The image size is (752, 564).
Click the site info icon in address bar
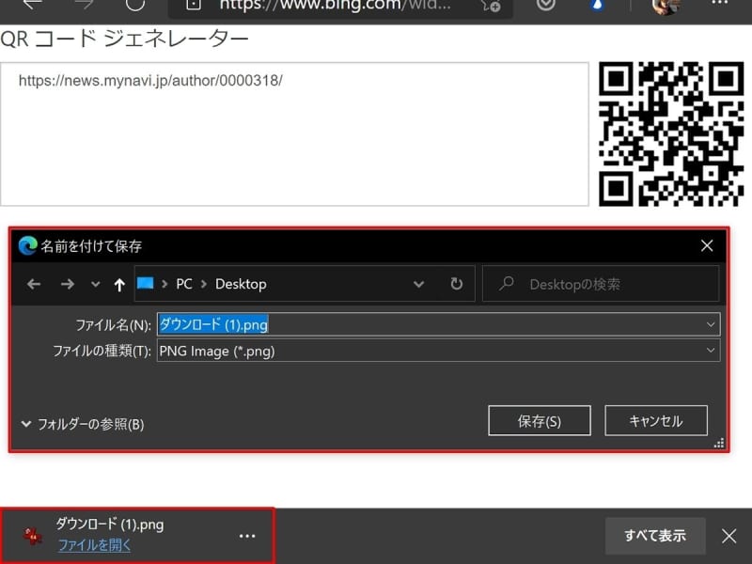[x=194, y=4]
